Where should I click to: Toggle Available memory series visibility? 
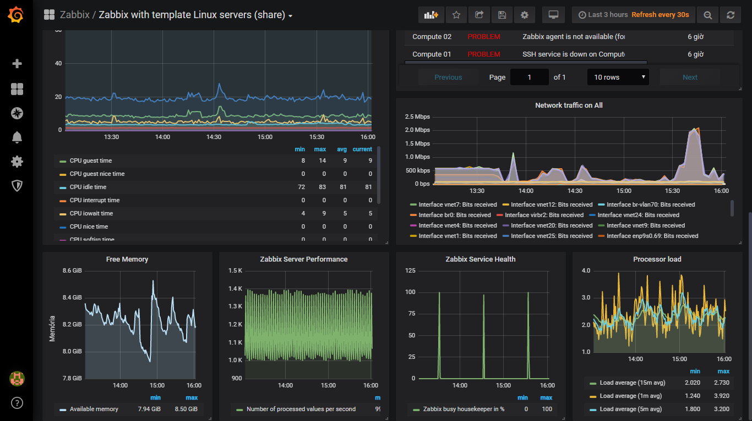point(94,409)
